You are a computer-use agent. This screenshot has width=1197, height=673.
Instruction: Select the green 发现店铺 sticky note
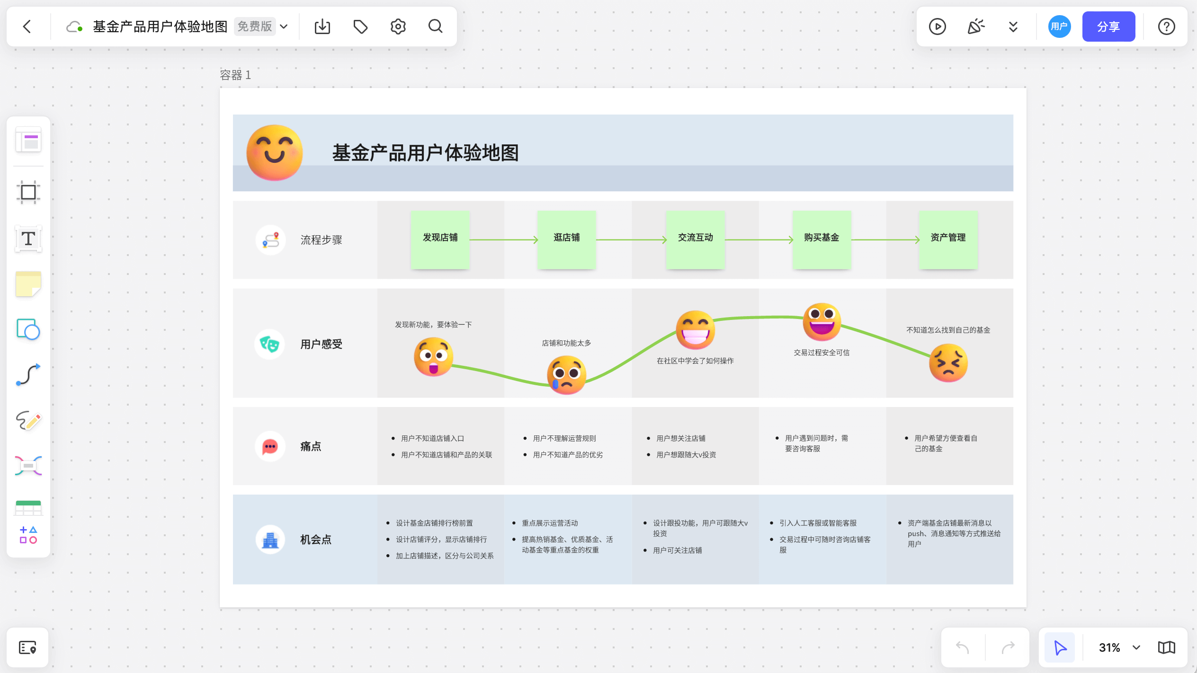[x=440, y=239]
